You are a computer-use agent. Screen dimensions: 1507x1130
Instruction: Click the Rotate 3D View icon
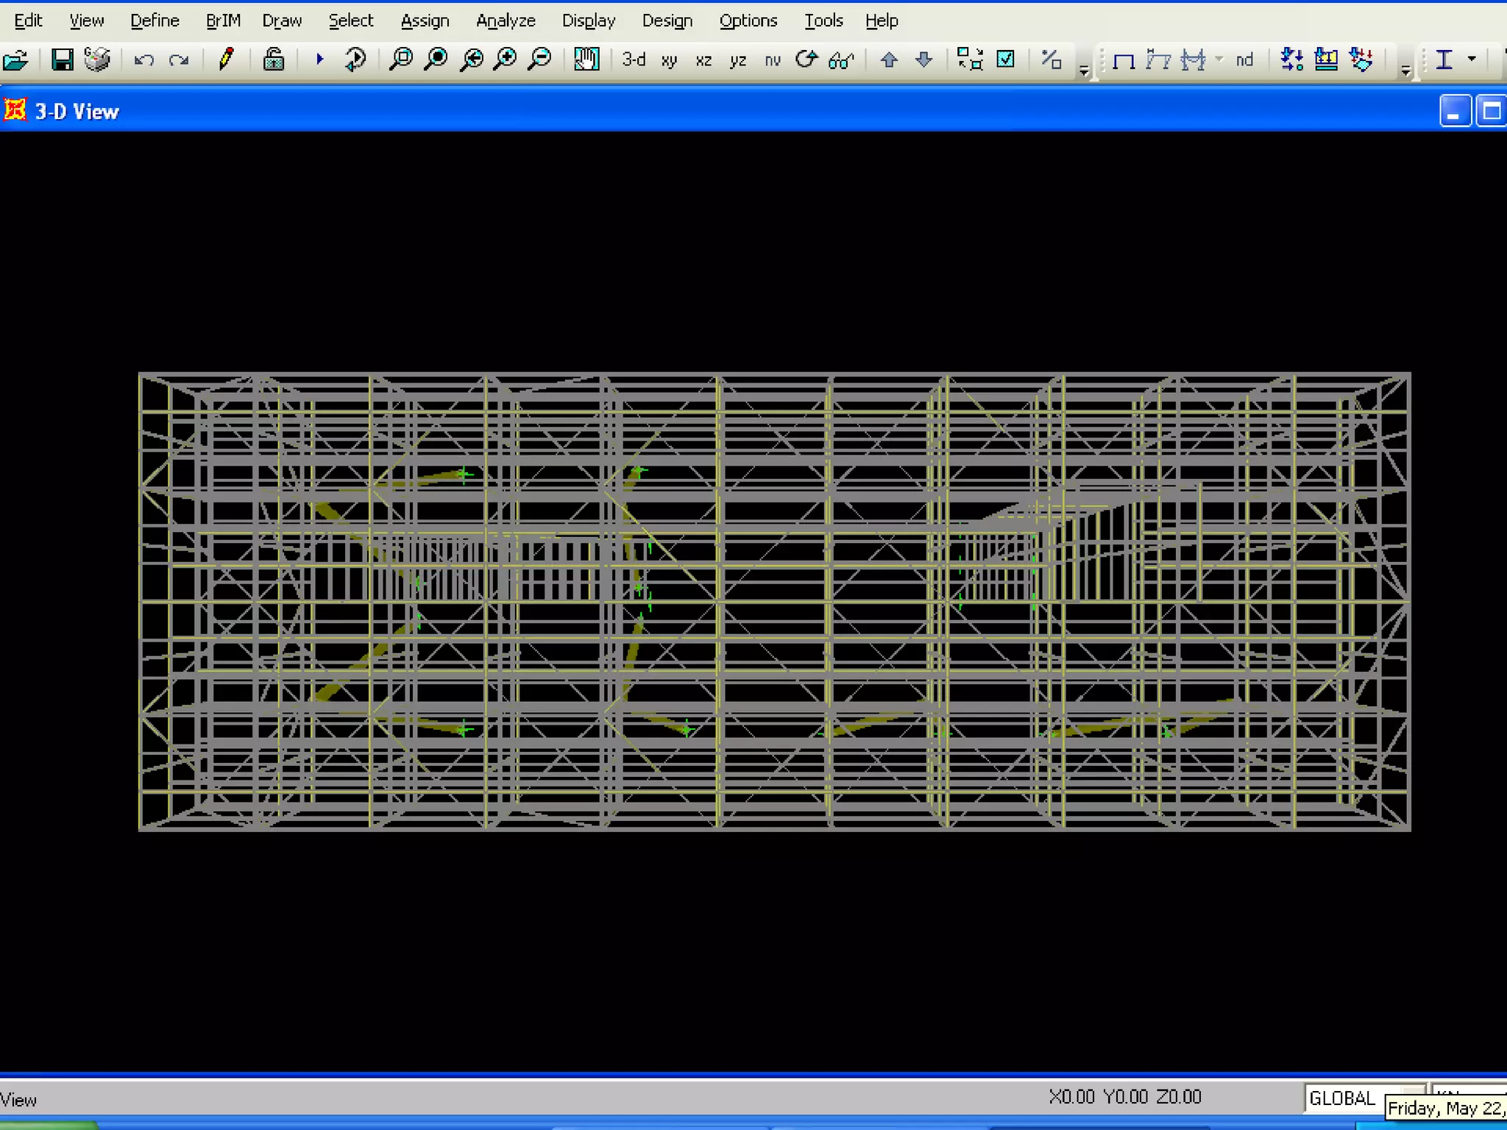(806, 60)
